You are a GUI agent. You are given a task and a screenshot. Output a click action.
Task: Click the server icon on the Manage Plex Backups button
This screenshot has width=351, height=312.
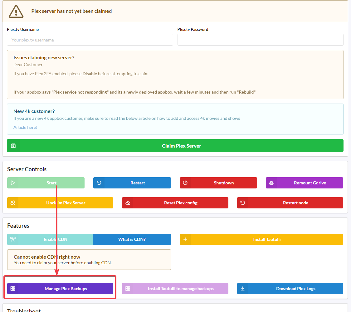click(13, 289)
